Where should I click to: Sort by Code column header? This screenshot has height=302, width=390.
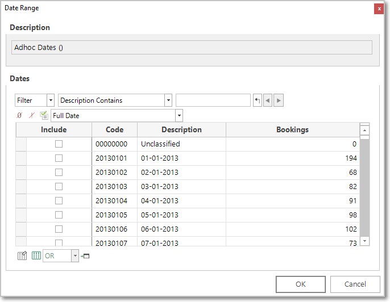[114, 129]
